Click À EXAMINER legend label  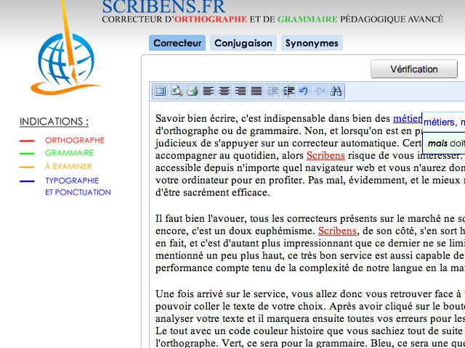coord(68,167)
